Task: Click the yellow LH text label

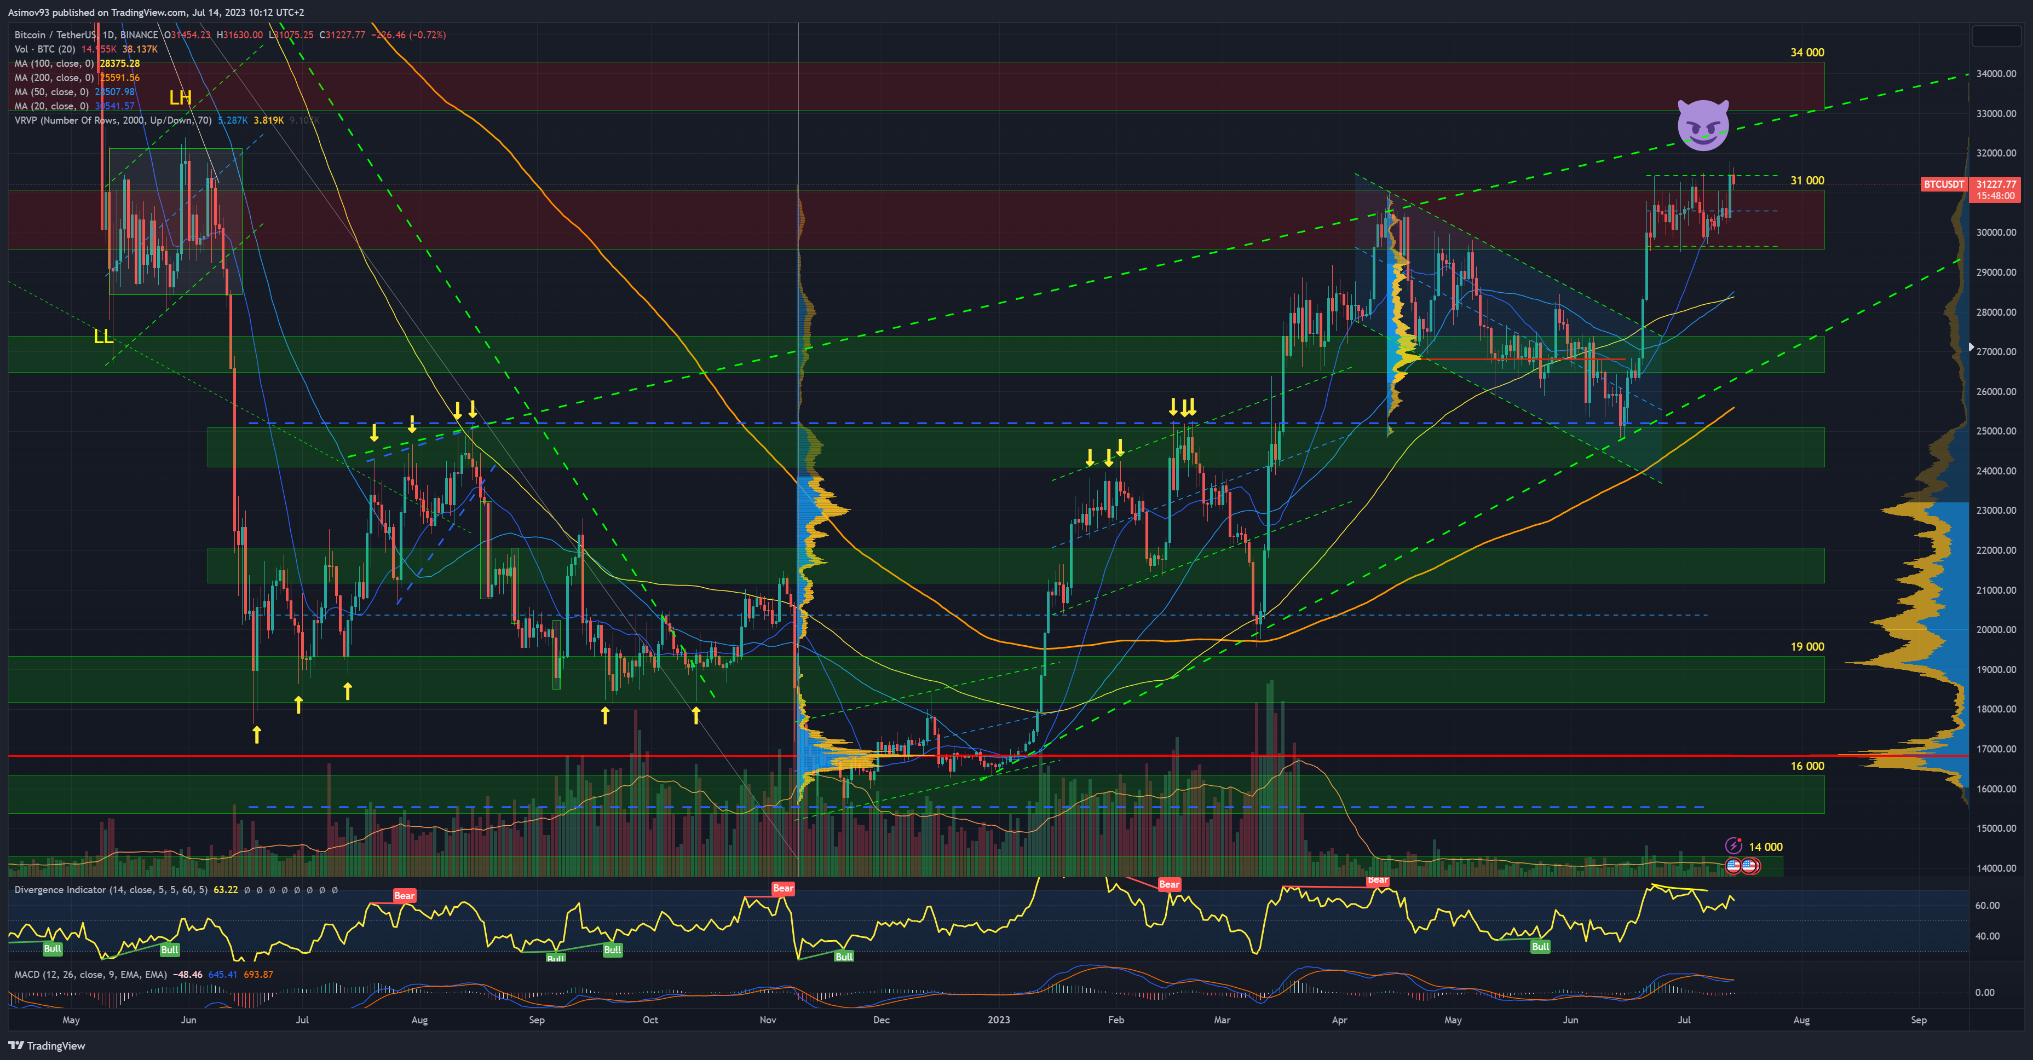Action: (x=180, y=98)
